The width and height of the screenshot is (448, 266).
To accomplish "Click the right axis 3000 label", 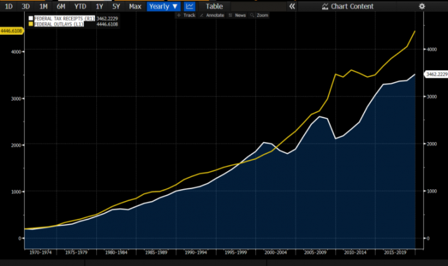I will pos(432,97).
